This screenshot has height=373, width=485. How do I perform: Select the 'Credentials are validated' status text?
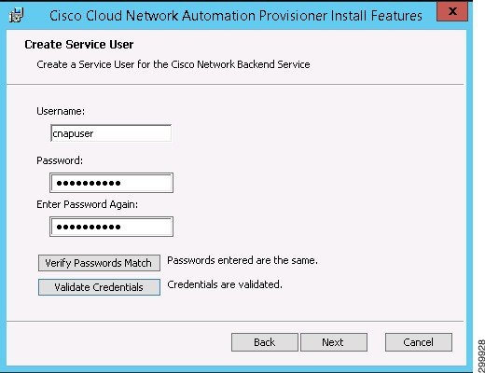[225, 284]
